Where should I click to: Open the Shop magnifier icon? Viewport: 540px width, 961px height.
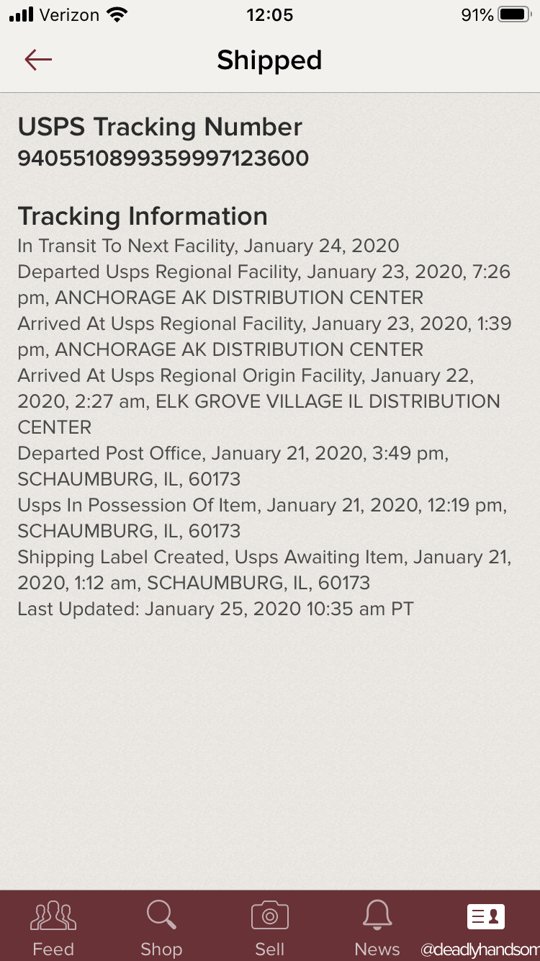click(x=161, y=916)
